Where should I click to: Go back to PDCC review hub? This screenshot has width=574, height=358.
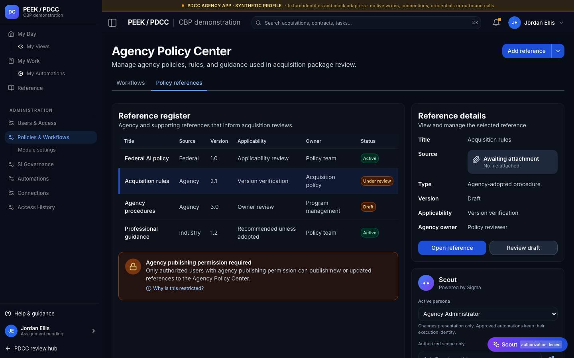pyautogui.click(x=31, y=348)
